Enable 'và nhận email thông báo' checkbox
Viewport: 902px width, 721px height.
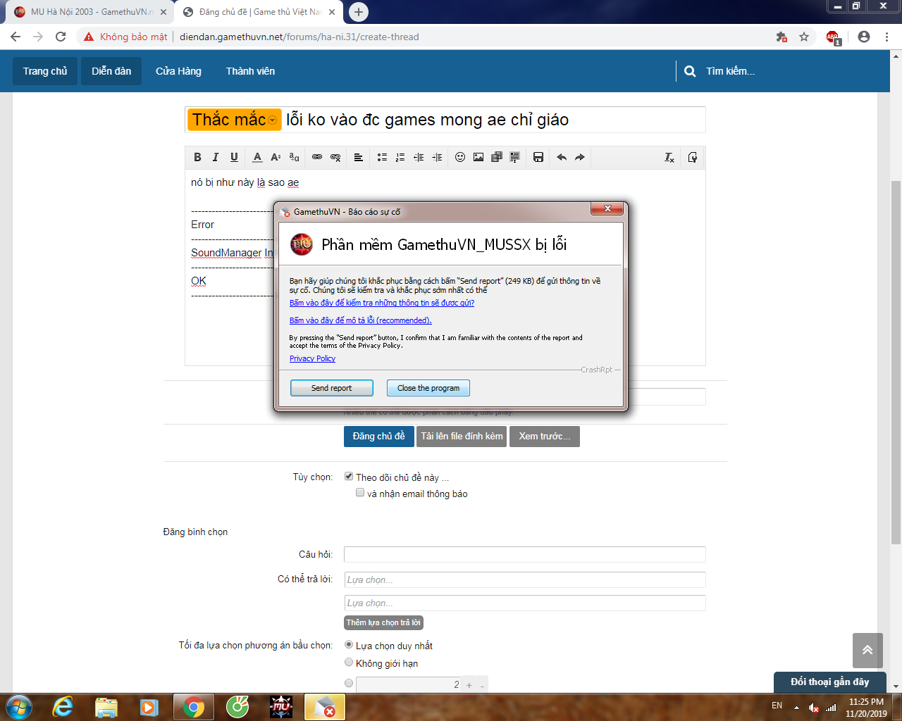pos(360,493)
